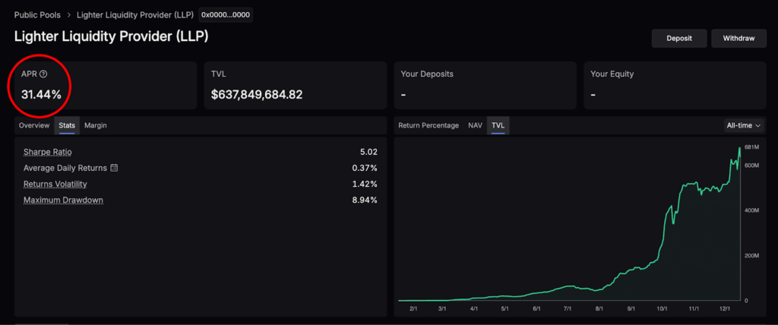
Task: Click the calendar icon beside Average Daily Returns
Action: [x=114, y=168]
